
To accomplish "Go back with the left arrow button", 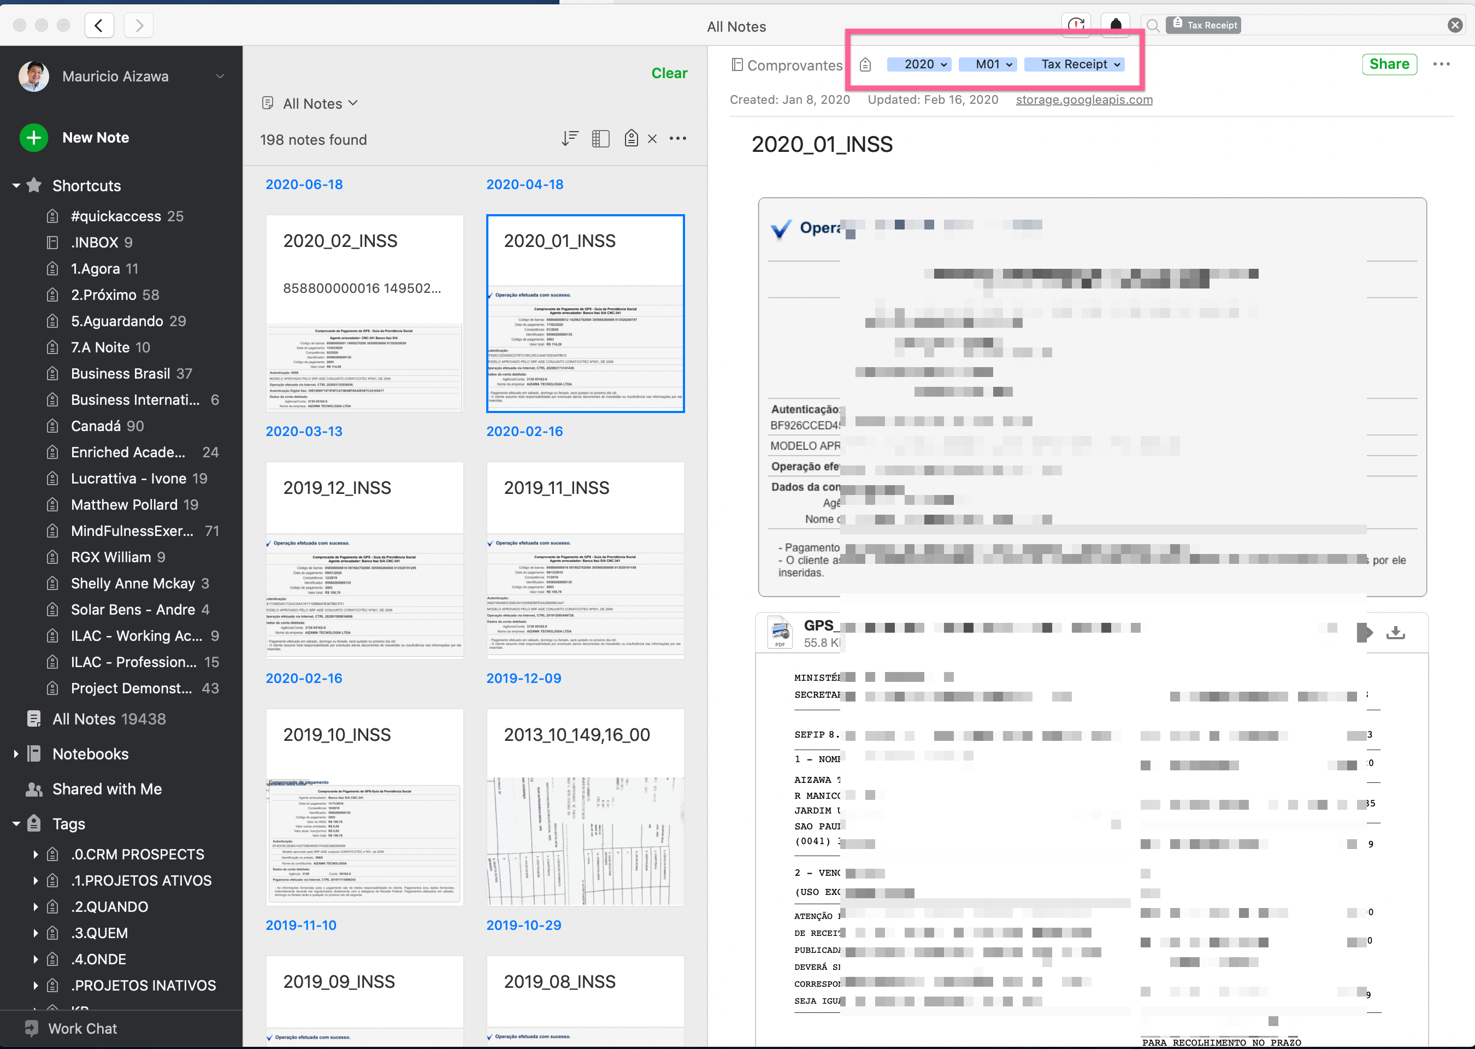I will pos(99,26).
